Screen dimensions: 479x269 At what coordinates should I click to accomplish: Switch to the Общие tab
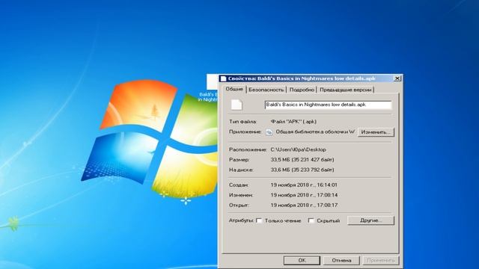pyautogui.click(x=234, y=89)
